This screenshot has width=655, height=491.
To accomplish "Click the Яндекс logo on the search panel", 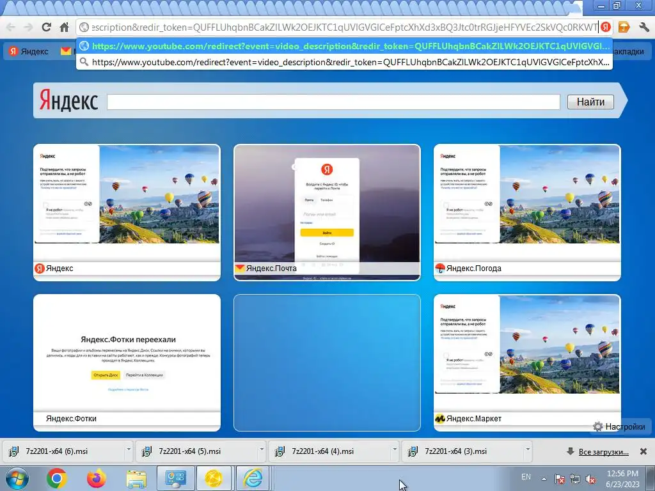I will (69, 100).
